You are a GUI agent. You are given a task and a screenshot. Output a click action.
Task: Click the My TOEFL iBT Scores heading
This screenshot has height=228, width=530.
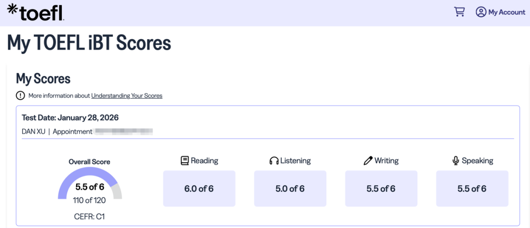pos(89,43)
